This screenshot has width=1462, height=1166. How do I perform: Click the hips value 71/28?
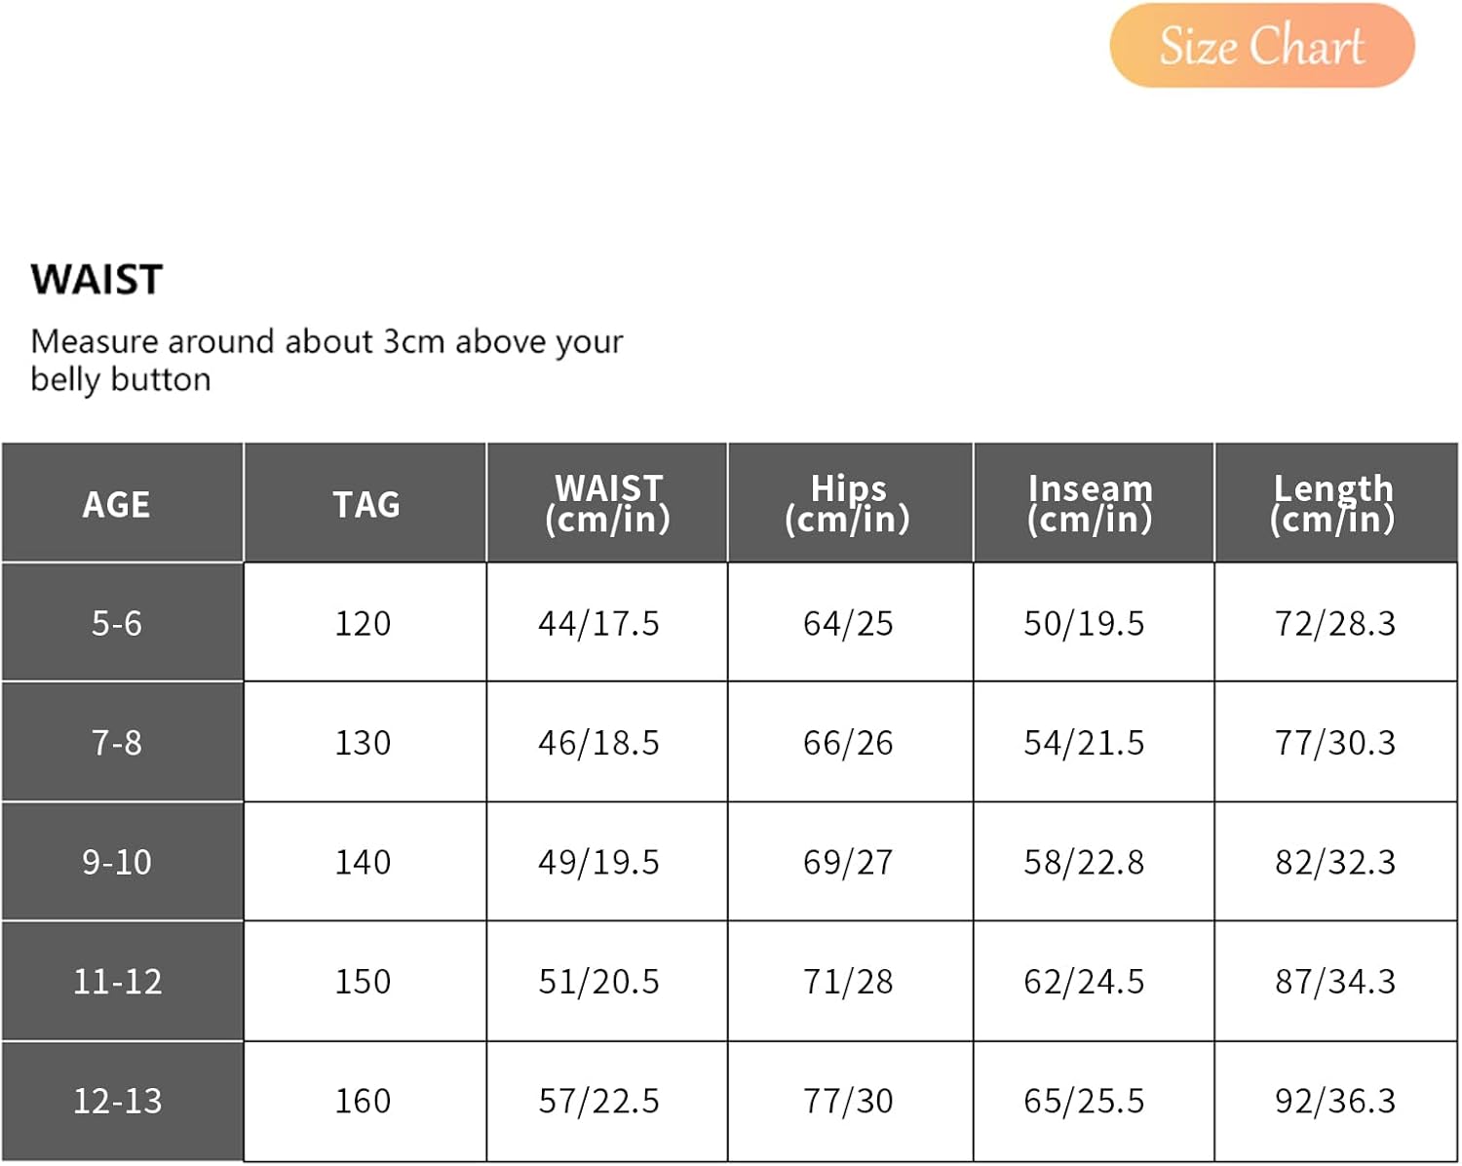coord(848,981)
